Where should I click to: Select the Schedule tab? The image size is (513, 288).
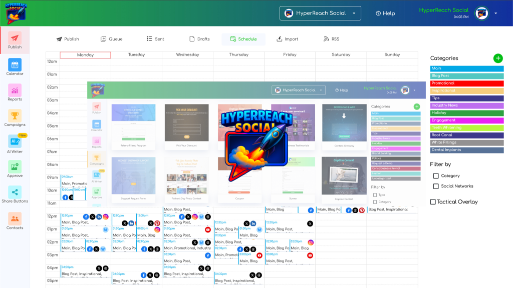click(x=243, y=39)
